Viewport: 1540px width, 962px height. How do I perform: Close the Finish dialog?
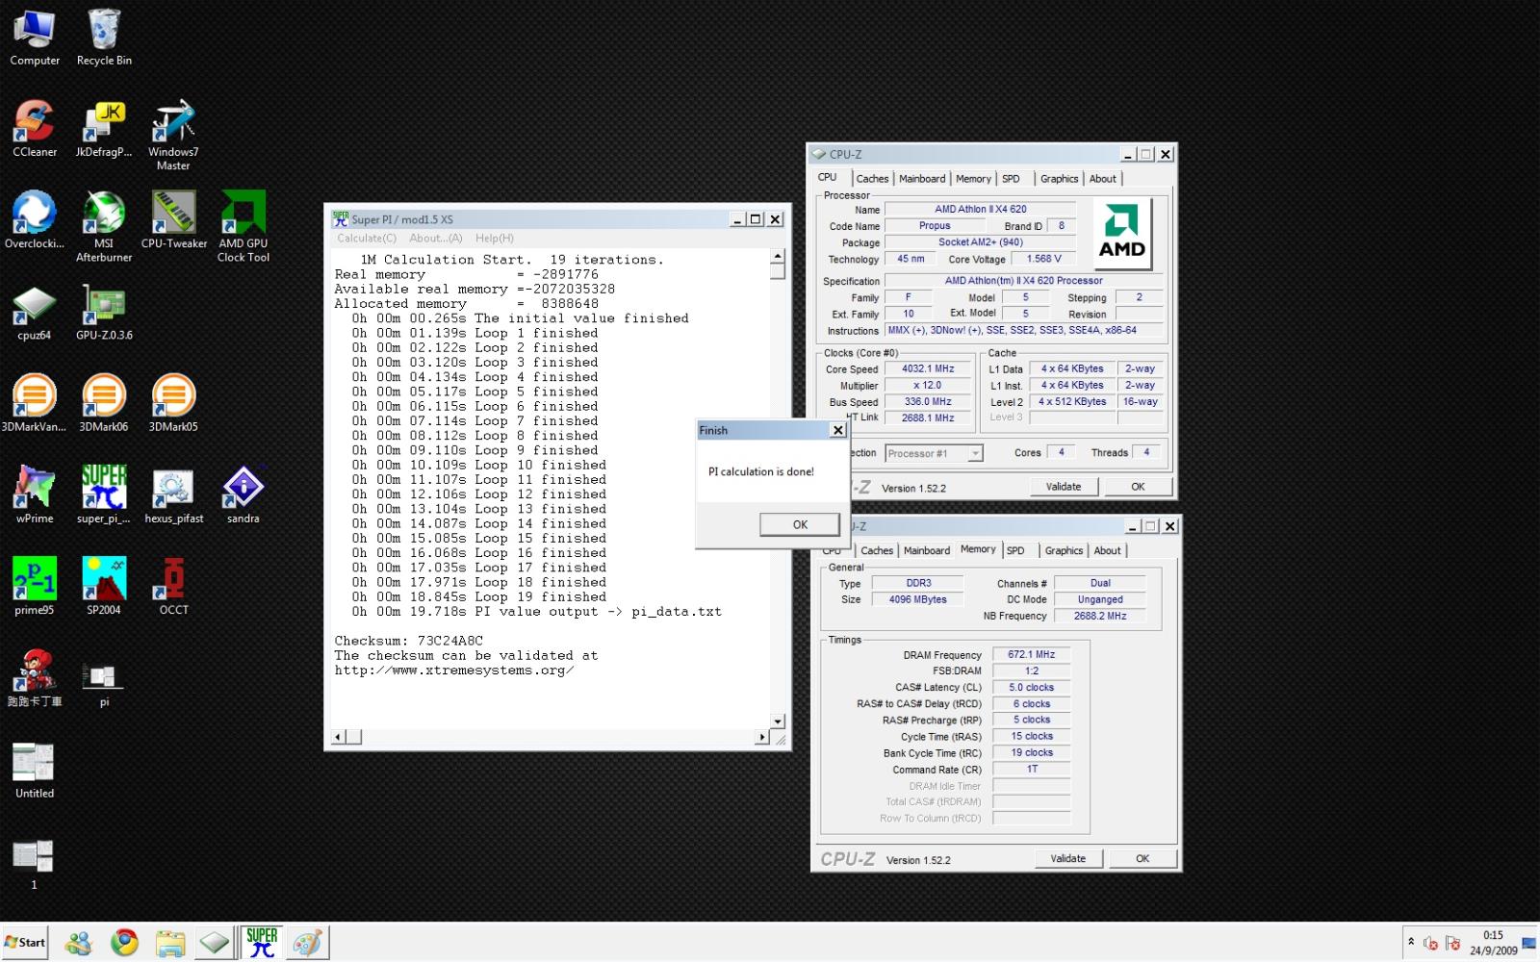(837, 430)
